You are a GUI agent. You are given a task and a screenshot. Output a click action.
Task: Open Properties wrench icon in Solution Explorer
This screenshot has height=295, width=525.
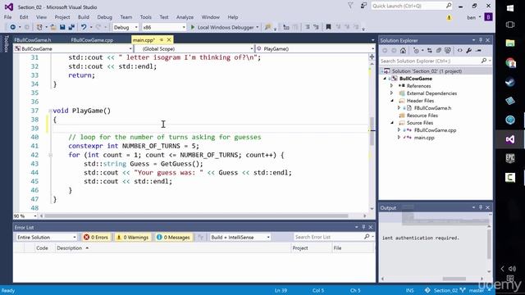point(468,51)
